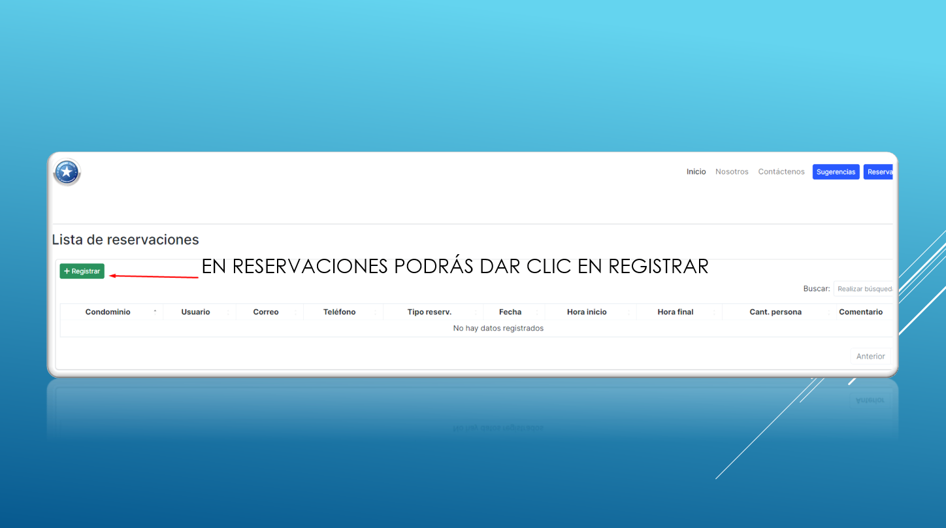Image resolution: width=946 pixels, height=528 pixels.
Task: Click the Anterior pagination button
Action: pyautogui.click(x=870, y=356)
